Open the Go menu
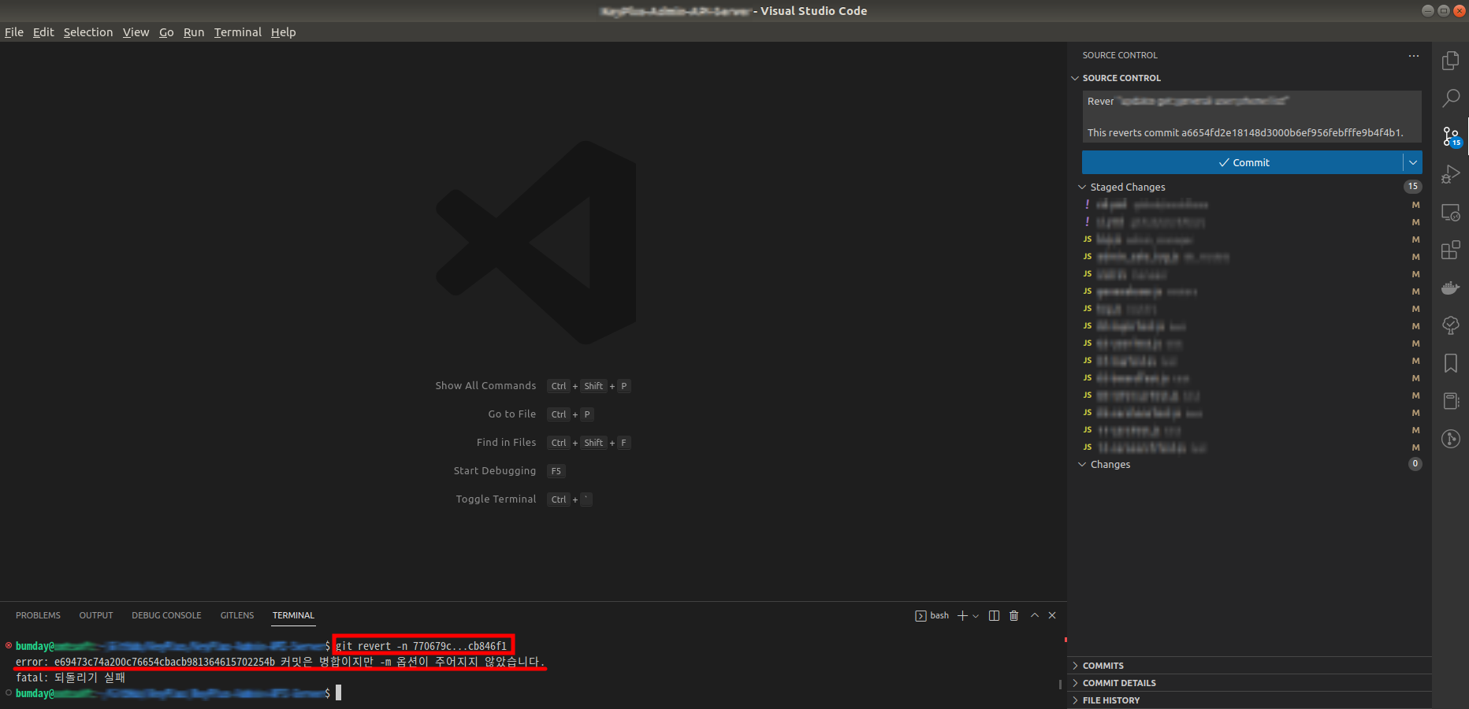1469x709 pixels. coord(166,32)
